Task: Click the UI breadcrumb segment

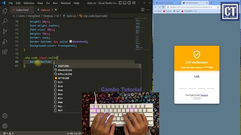Action: pyautogui.click(x=57, y=16)
